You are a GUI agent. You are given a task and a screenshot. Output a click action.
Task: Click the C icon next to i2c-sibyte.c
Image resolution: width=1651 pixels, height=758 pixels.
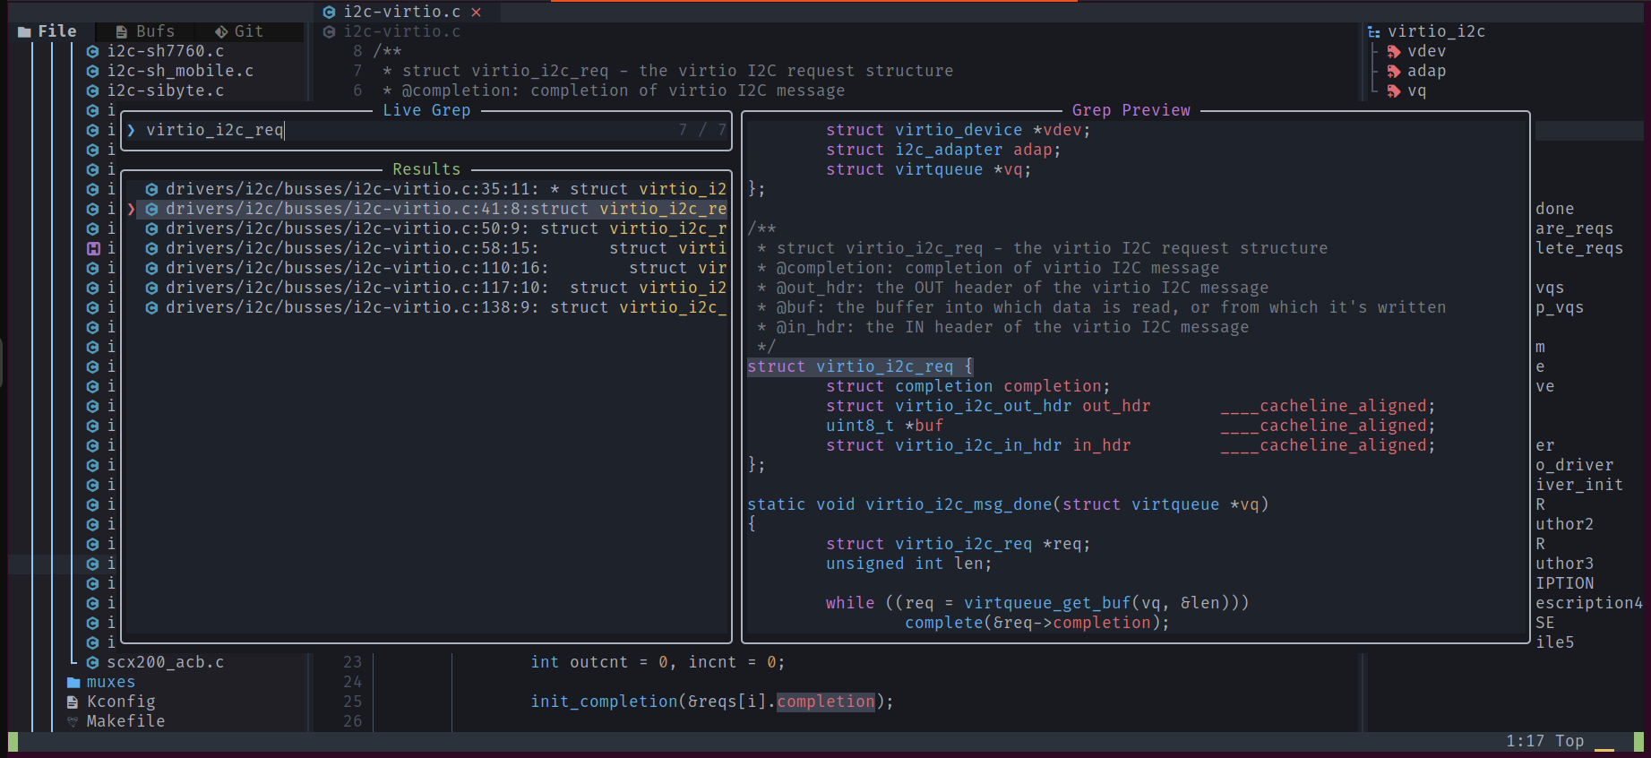click(92, 91)
